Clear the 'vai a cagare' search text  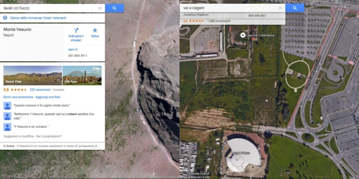(x=280, y=8)
